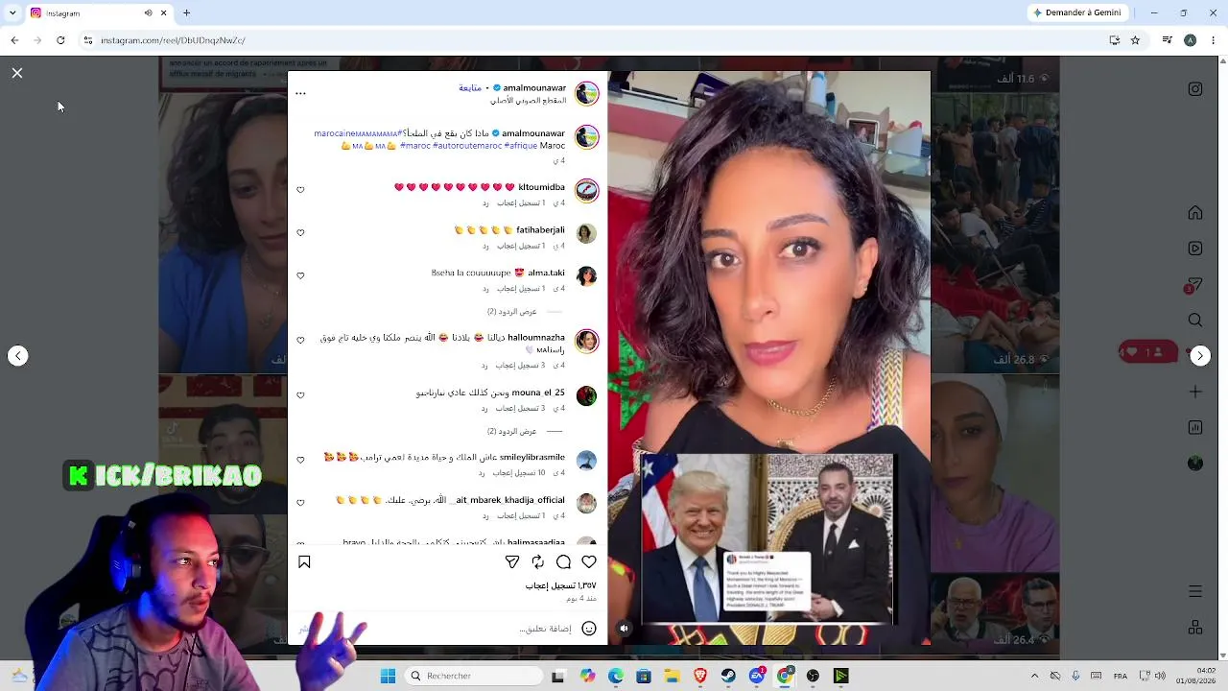
Task: Click the Rechercher taskbar search box
Action: pos(475,676)
